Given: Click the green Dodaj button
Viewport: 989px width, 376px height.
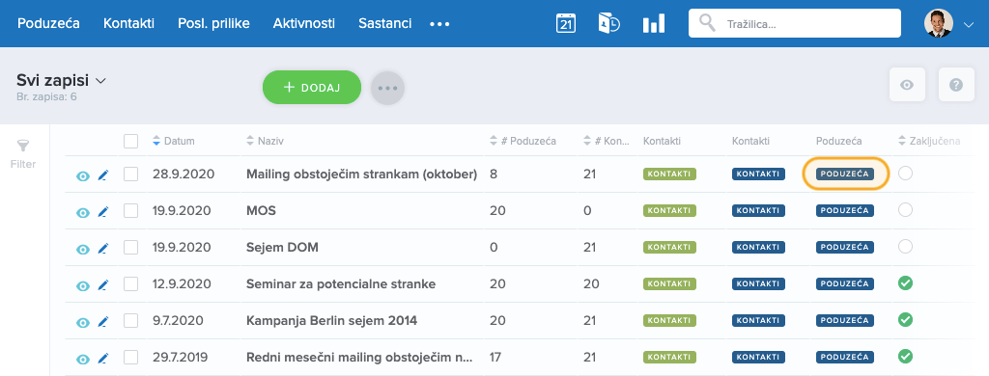Looking at the screenshot, I should point(312,88).
